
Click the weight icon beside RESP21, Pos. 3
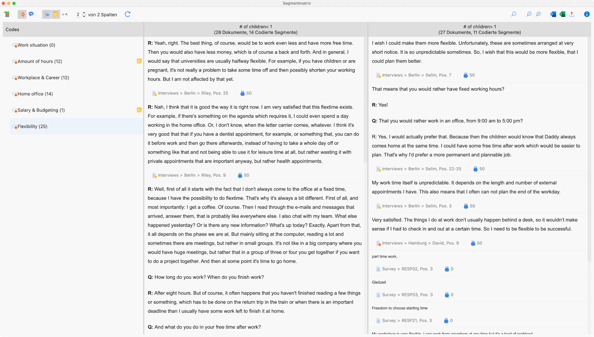click(446, 321)
